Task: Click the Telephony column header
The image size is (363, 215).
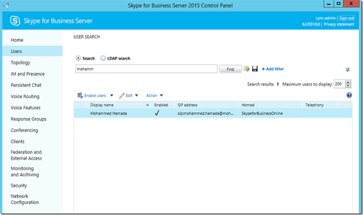Action: point(314,105)
